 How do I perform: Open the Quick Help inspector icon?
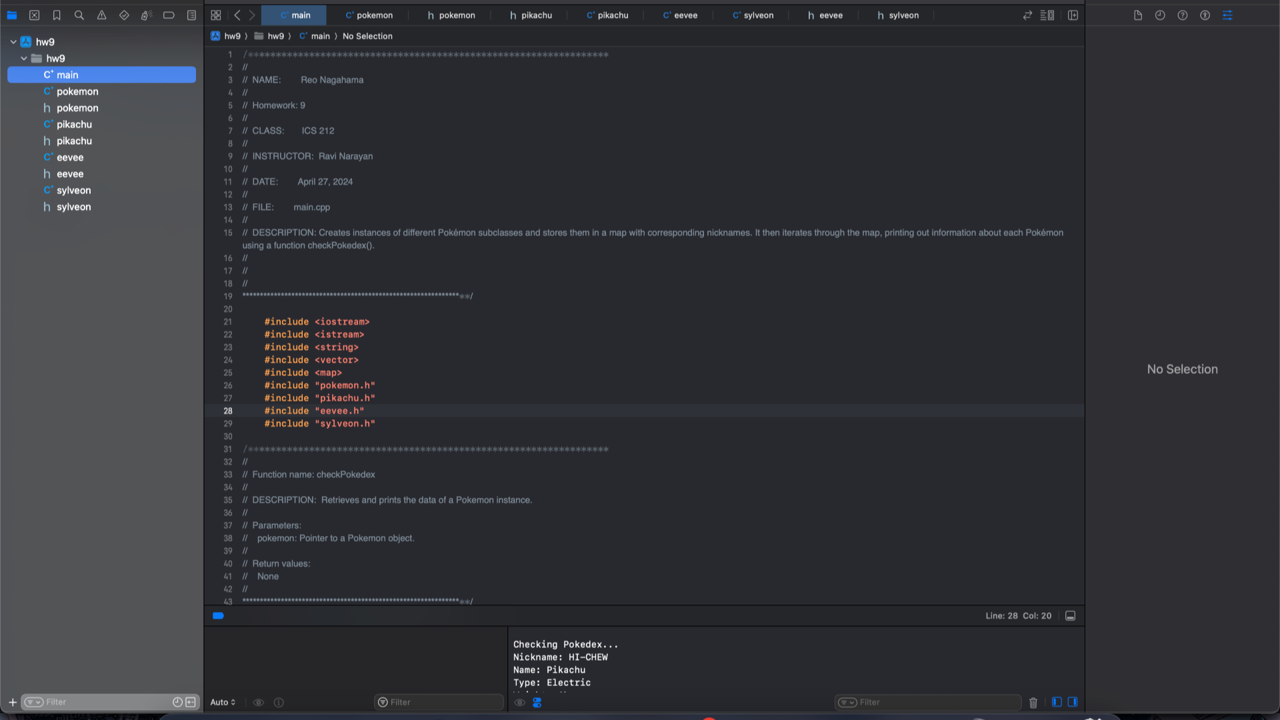pos(1182,15)
